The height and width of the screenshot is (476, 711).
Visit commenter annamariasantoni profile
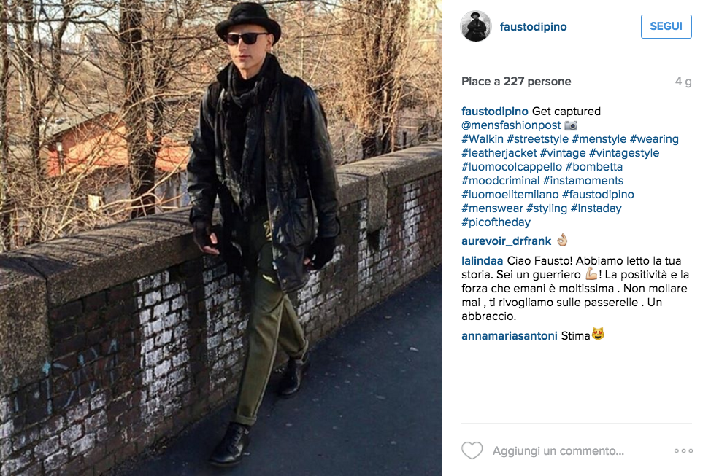(x=510, y=335)
